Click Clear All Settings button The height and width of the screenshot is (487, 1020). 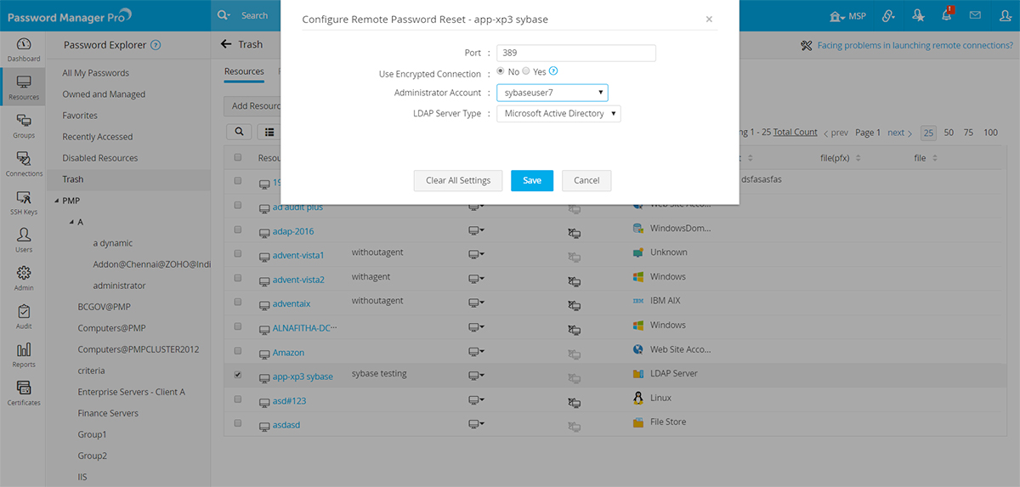(458, 180)
